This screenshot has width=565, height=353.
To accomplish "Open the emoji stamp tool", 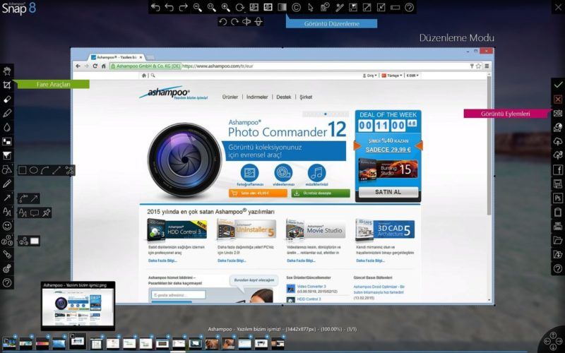I will pos(7,226).
